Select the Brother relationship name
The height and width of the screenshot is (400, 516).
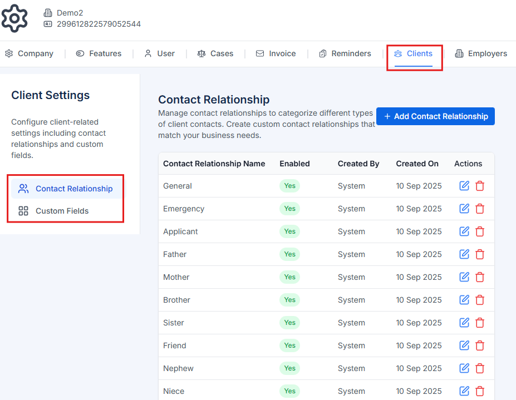[x=176, y=300]
